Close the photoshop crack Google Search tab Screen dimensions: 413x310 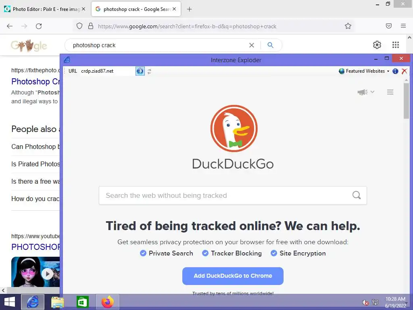174,9
